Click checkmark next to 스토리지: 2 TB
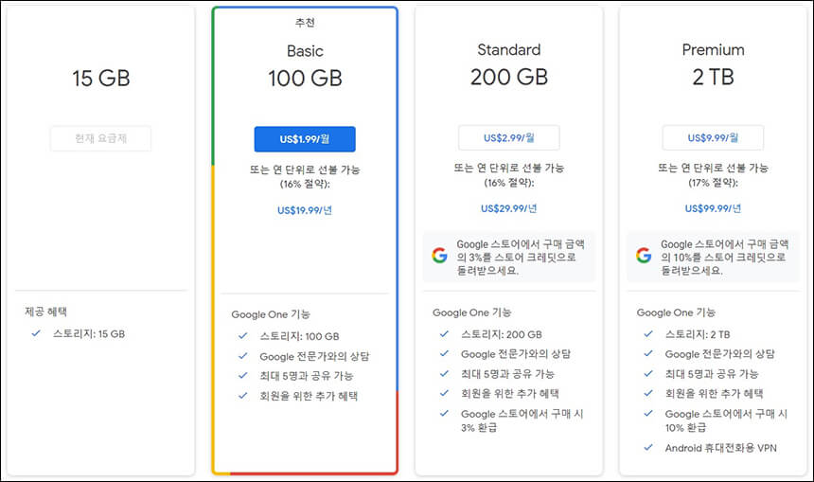The height and width of the screenshot is (482, 814). click(647, 334)
